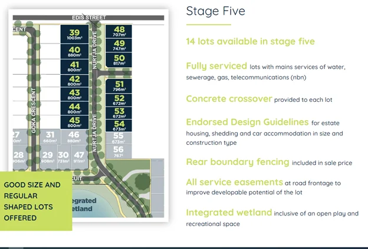This screenshot has height=249, width=368.
Task: Select lot 42 in the dark column
Action: point(74,81)
